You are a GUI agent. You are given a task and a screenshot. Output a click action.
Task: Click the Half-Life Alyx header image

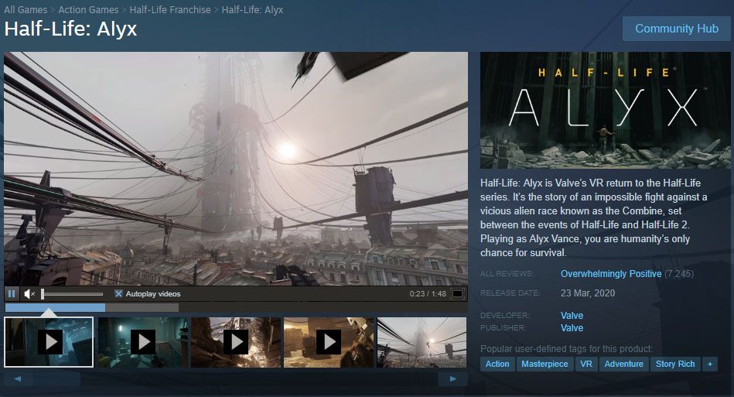pos(606,110)
